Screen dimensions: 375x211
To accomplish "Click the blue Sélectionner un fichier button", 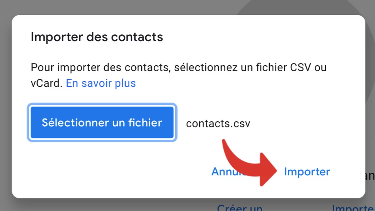I will (102, 123).
